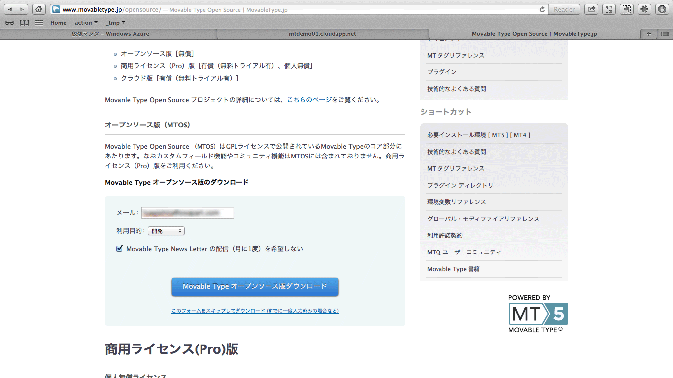673x378 pixels.
Task: Click the Reader button in address bar
Action: [564, 9]
